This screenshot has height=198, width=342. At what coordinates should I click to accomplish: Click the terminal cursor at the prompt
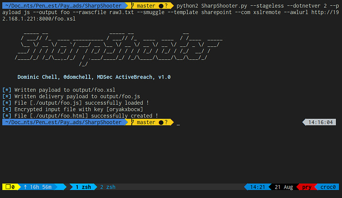[178, 124]
